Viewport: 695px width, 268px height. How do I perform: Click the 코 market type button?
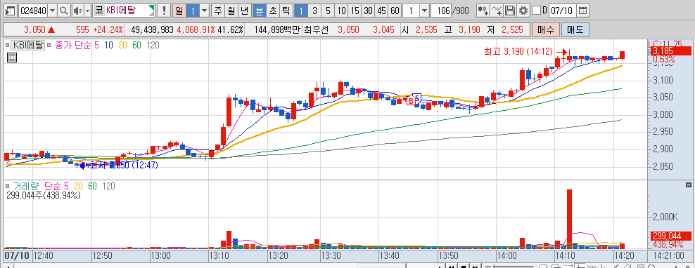click(x=98, y=10)
